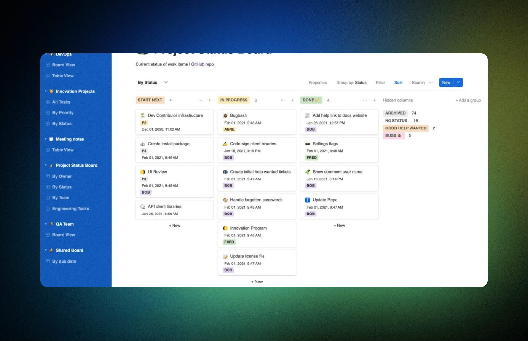This screenshot has height=341, width=528.
Task: Click + New under START NEXT column
Action: point(174,226)
